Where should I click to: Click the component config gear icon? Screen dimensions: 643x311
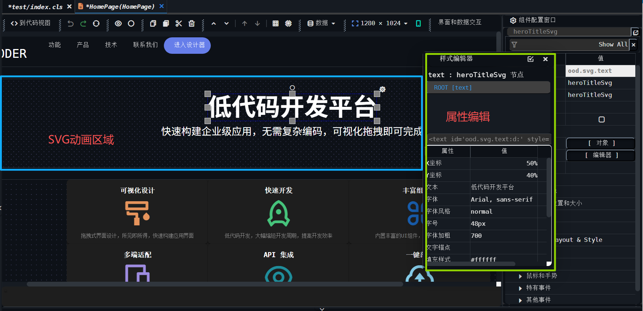click(x=513, y=20)
